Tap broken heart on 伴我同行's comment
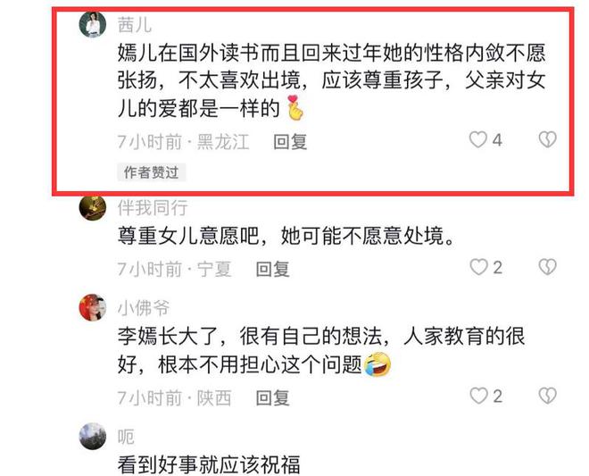The width and height of the screenshot is (589, 476). (547, 267)
